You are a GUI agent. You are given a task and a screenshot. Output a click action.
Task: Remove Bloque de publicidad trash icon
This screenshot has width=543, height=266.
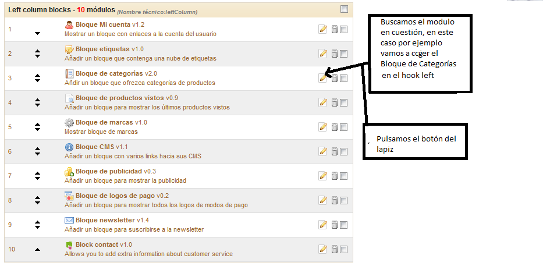point(334,176)
